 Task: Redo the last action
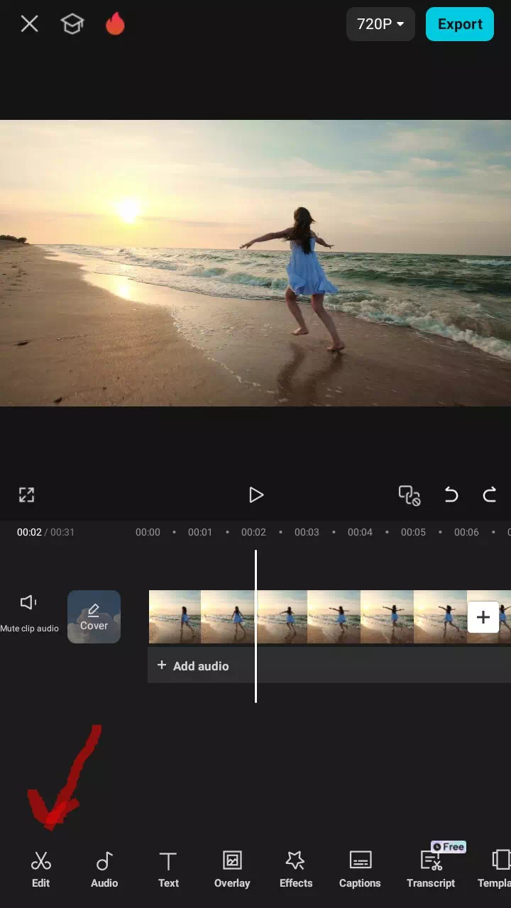[x=490, y=495]
